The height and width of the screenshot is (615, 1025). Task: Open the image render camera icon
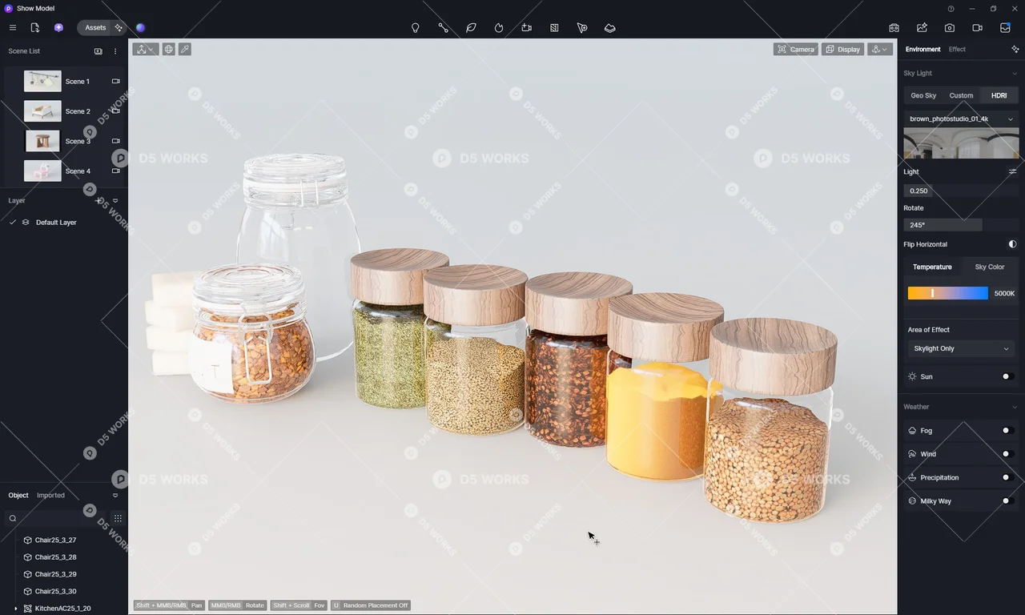click(949, 28)
